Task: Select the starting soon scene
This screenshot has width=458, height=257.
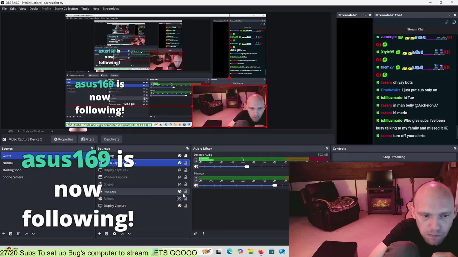Action: pyautogui.click(x=12, y=170)
